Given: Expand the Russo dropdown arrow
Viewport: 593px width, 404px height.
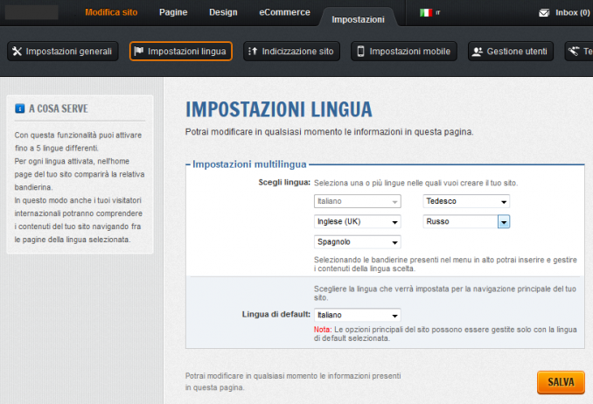Looking at the screenshot, I should [504, 222].
